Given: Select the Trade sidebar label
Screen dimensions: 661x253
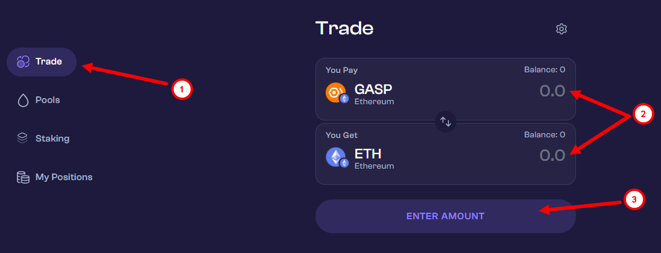Looking at the screenshot, I should pyautogui.click(x=49, y=61).
